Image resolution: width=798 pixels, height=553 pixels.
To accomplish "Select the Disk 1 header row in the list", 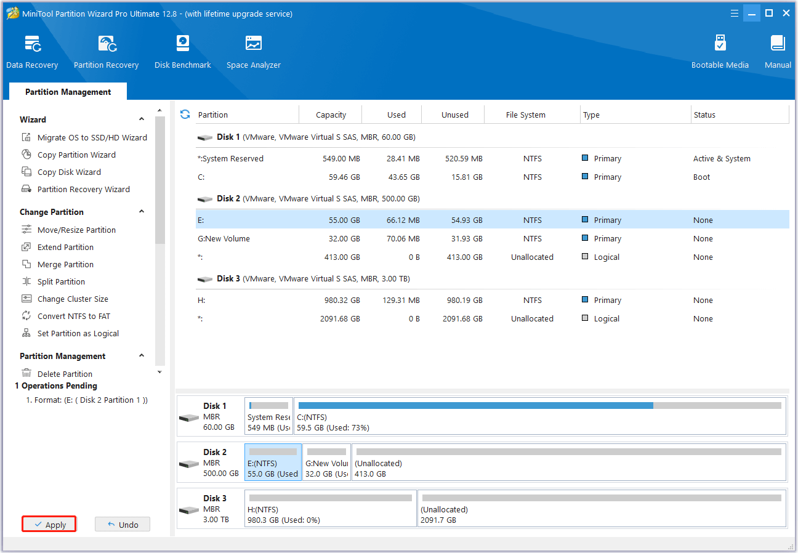I will [x=493, y=137].
